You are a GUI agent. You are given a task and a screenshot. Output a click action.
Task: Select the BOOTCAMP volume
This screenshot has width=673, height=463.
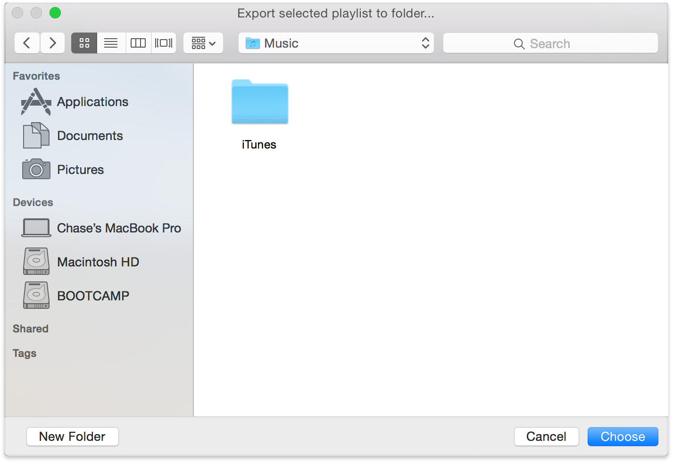93,296
